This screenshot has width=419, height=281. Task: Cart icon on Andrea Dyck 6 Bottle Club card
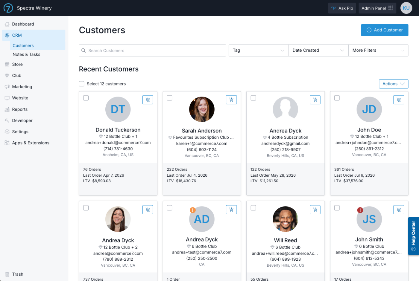point(231,210)
